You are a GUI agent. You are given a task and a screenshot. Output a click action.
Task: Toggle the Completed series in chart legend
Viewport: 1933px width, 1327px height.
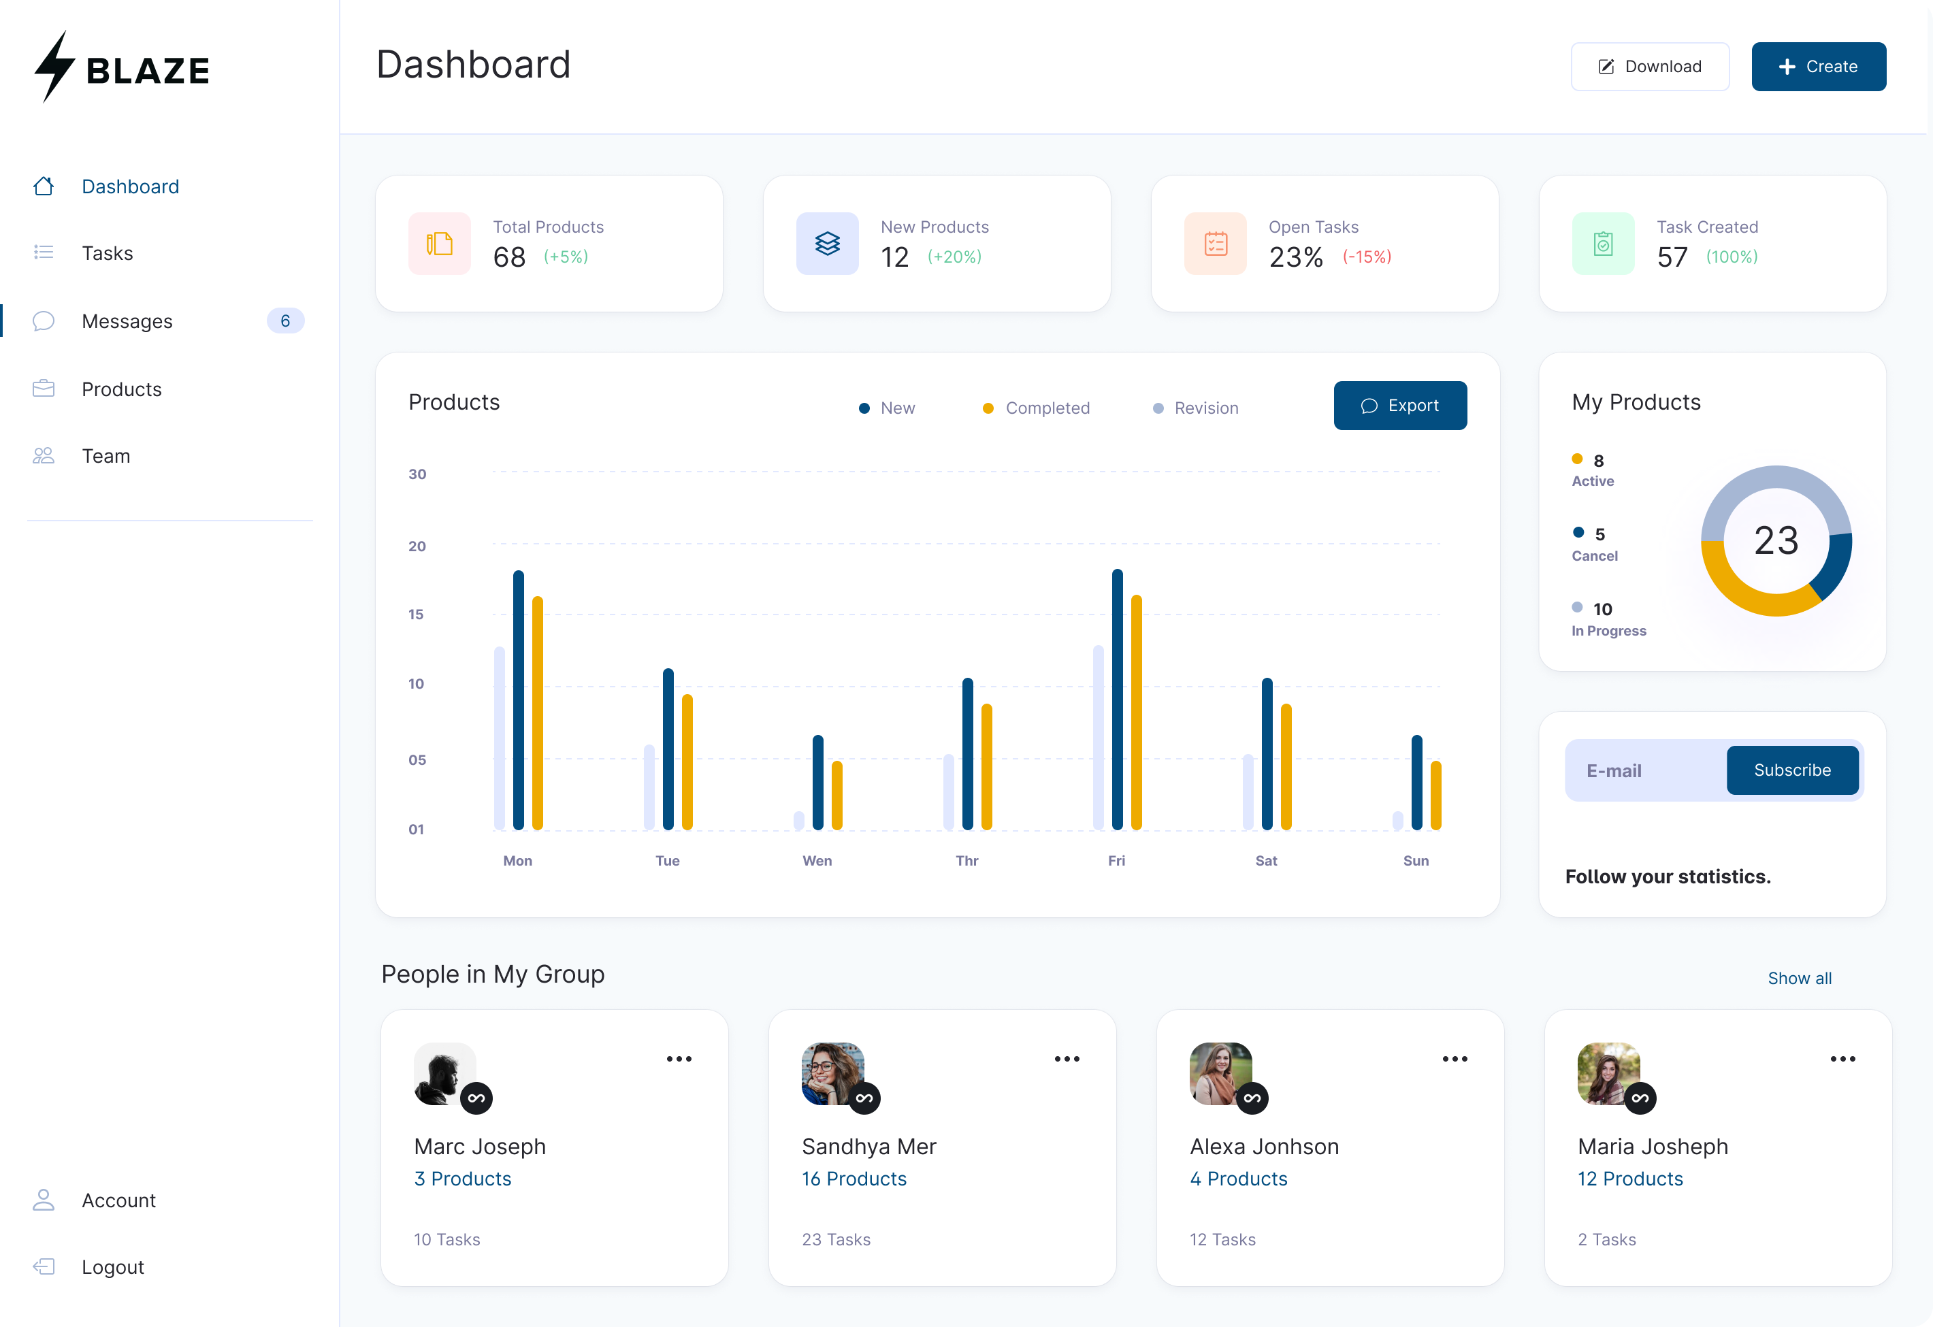(x=1035, y=408)
